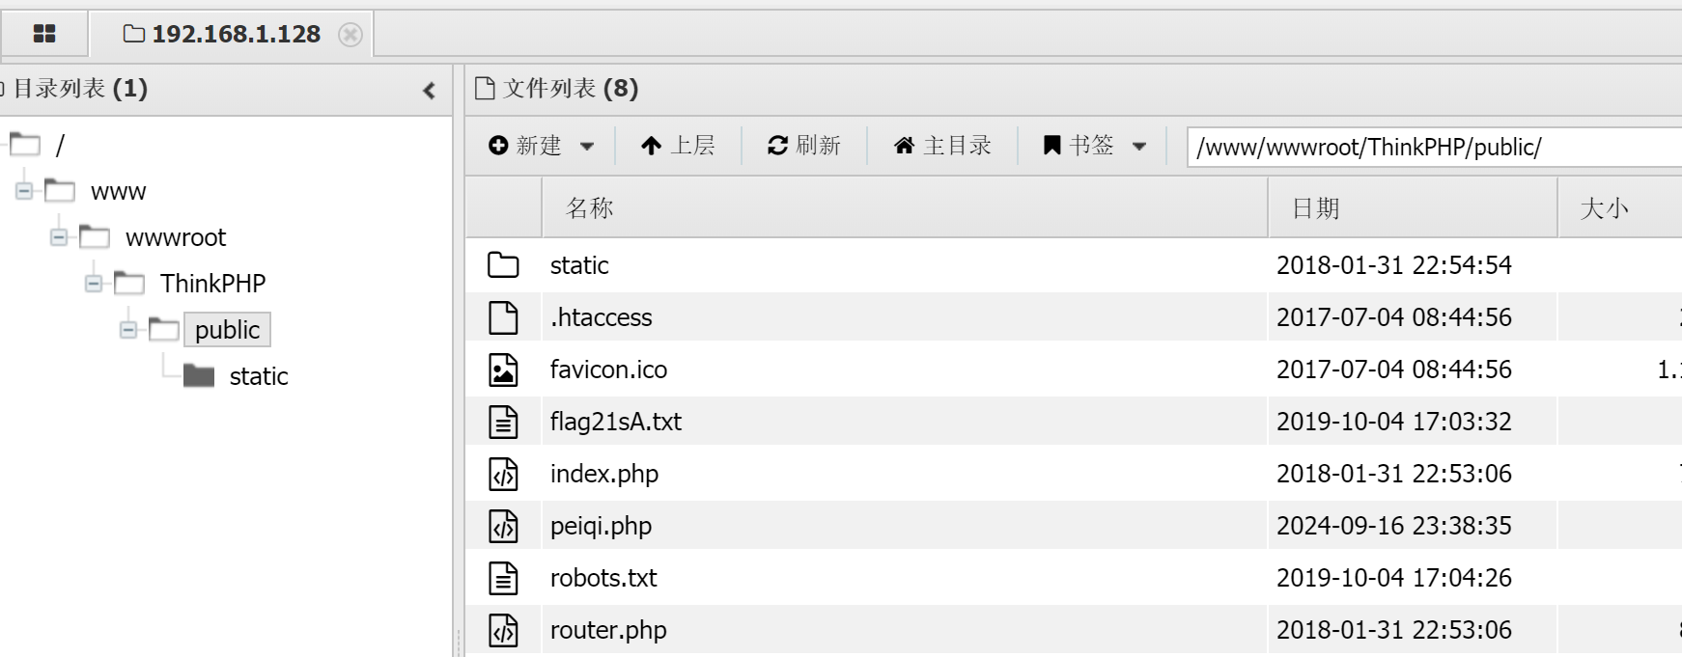Go up one level (上层)
The height and width of the screenshot is (657, 1682).
tap(678, 146)
